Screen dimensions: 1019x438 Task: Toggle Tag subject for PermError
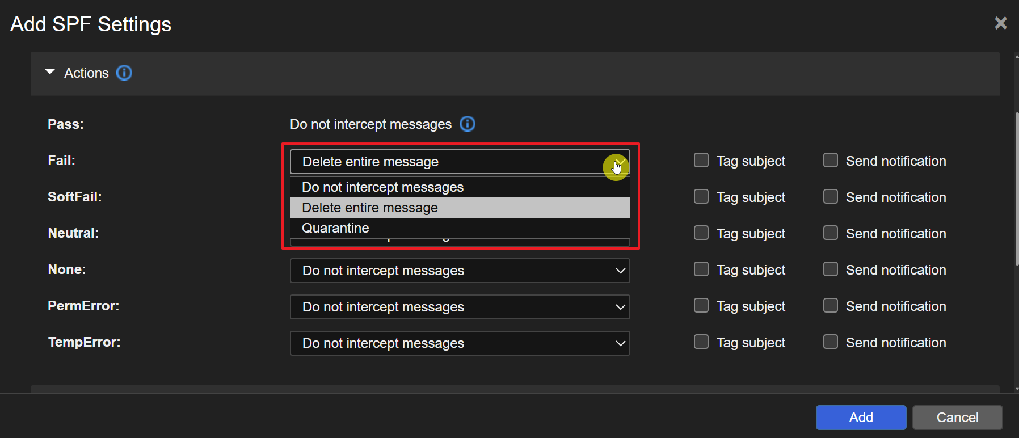701,306
